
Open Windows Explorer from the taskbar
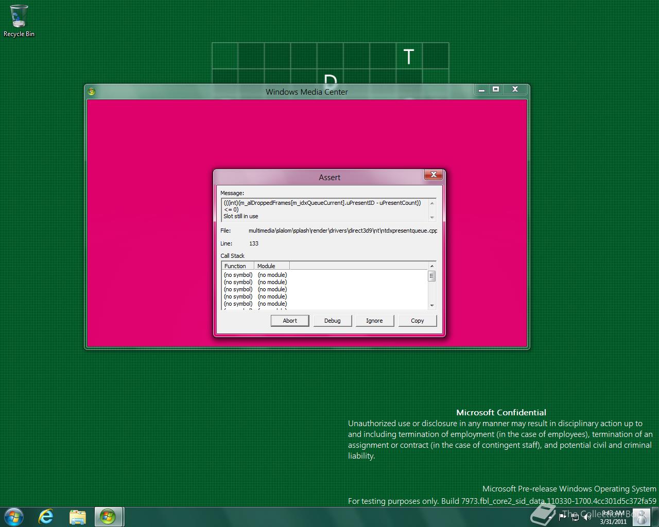77,516
